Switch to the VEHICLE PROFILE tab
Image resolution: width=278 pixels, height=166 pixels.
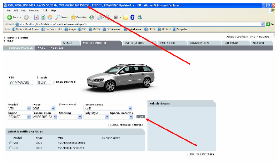tap(101, 43)
